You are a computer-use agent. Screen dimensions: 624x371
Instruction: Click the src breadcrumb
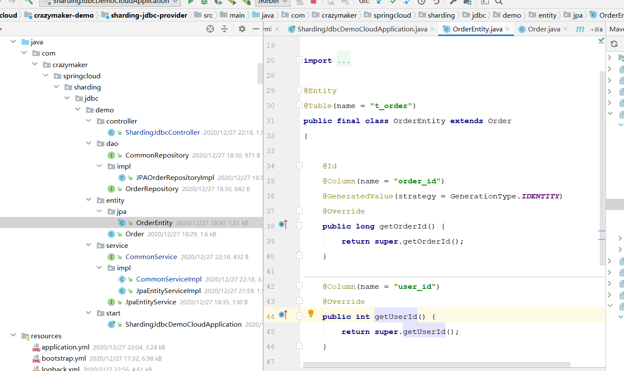208,15
